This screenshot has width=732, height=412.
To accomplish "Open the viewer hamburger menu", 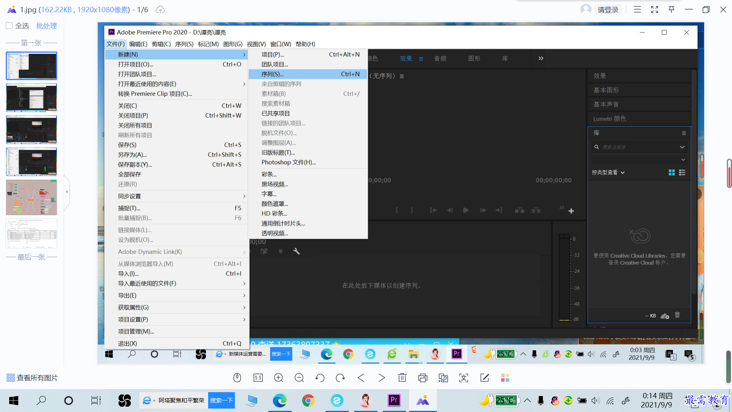I will [637, 10].
